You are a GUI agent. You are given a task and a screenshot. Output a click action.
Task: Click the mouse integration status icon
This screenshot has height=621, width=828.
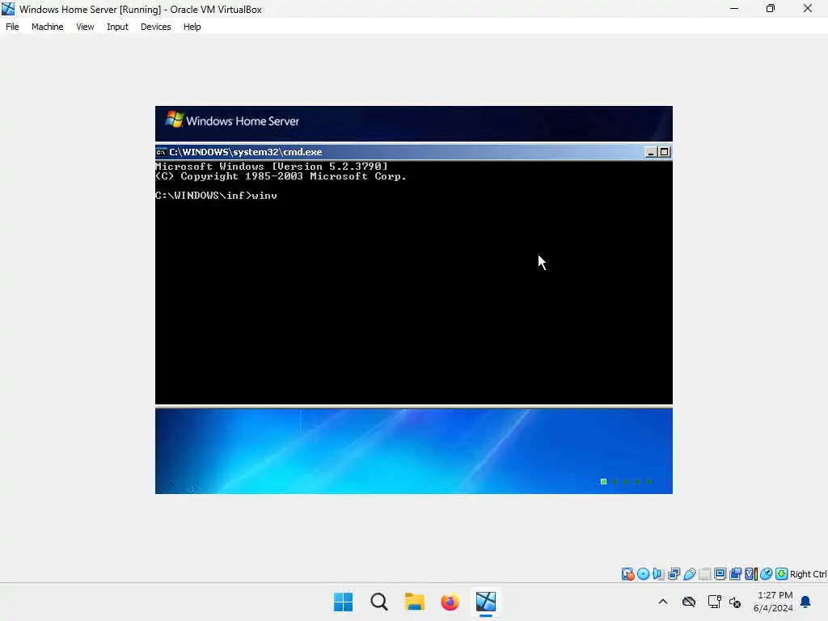point(767,574)
